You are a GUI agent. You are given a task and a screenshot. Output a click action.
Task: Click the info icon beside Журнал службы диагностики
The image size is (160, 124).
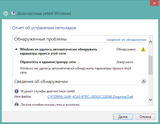pyautogui.click(x=17, y=91)
